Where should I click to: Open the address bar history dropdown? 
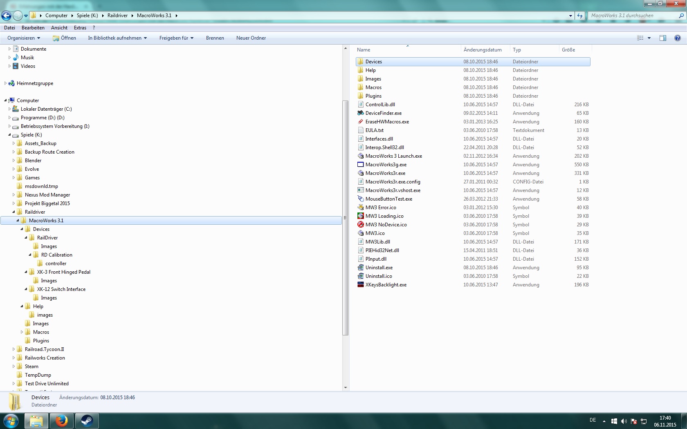click(570, 16)
